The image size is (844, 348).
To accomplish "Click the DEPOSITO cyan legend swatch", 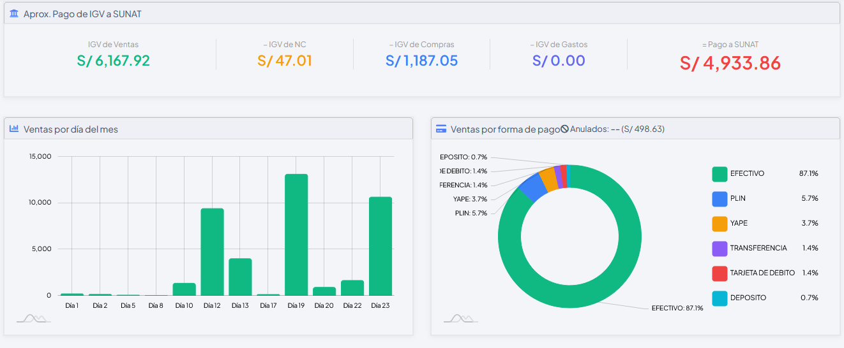I will (x=720, y=298).
